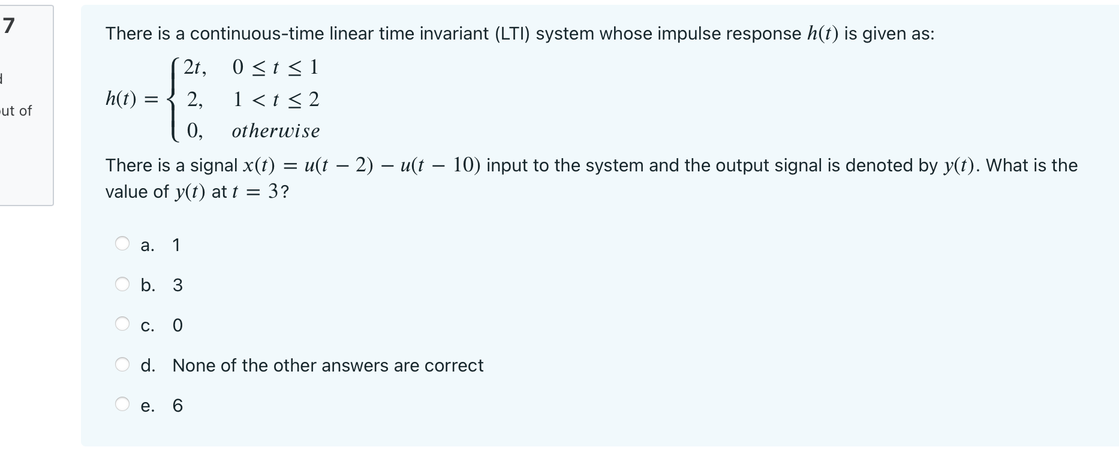Select answer option c with value 0
This screenshot has width=1119, height=465.
tap(162, 325)
